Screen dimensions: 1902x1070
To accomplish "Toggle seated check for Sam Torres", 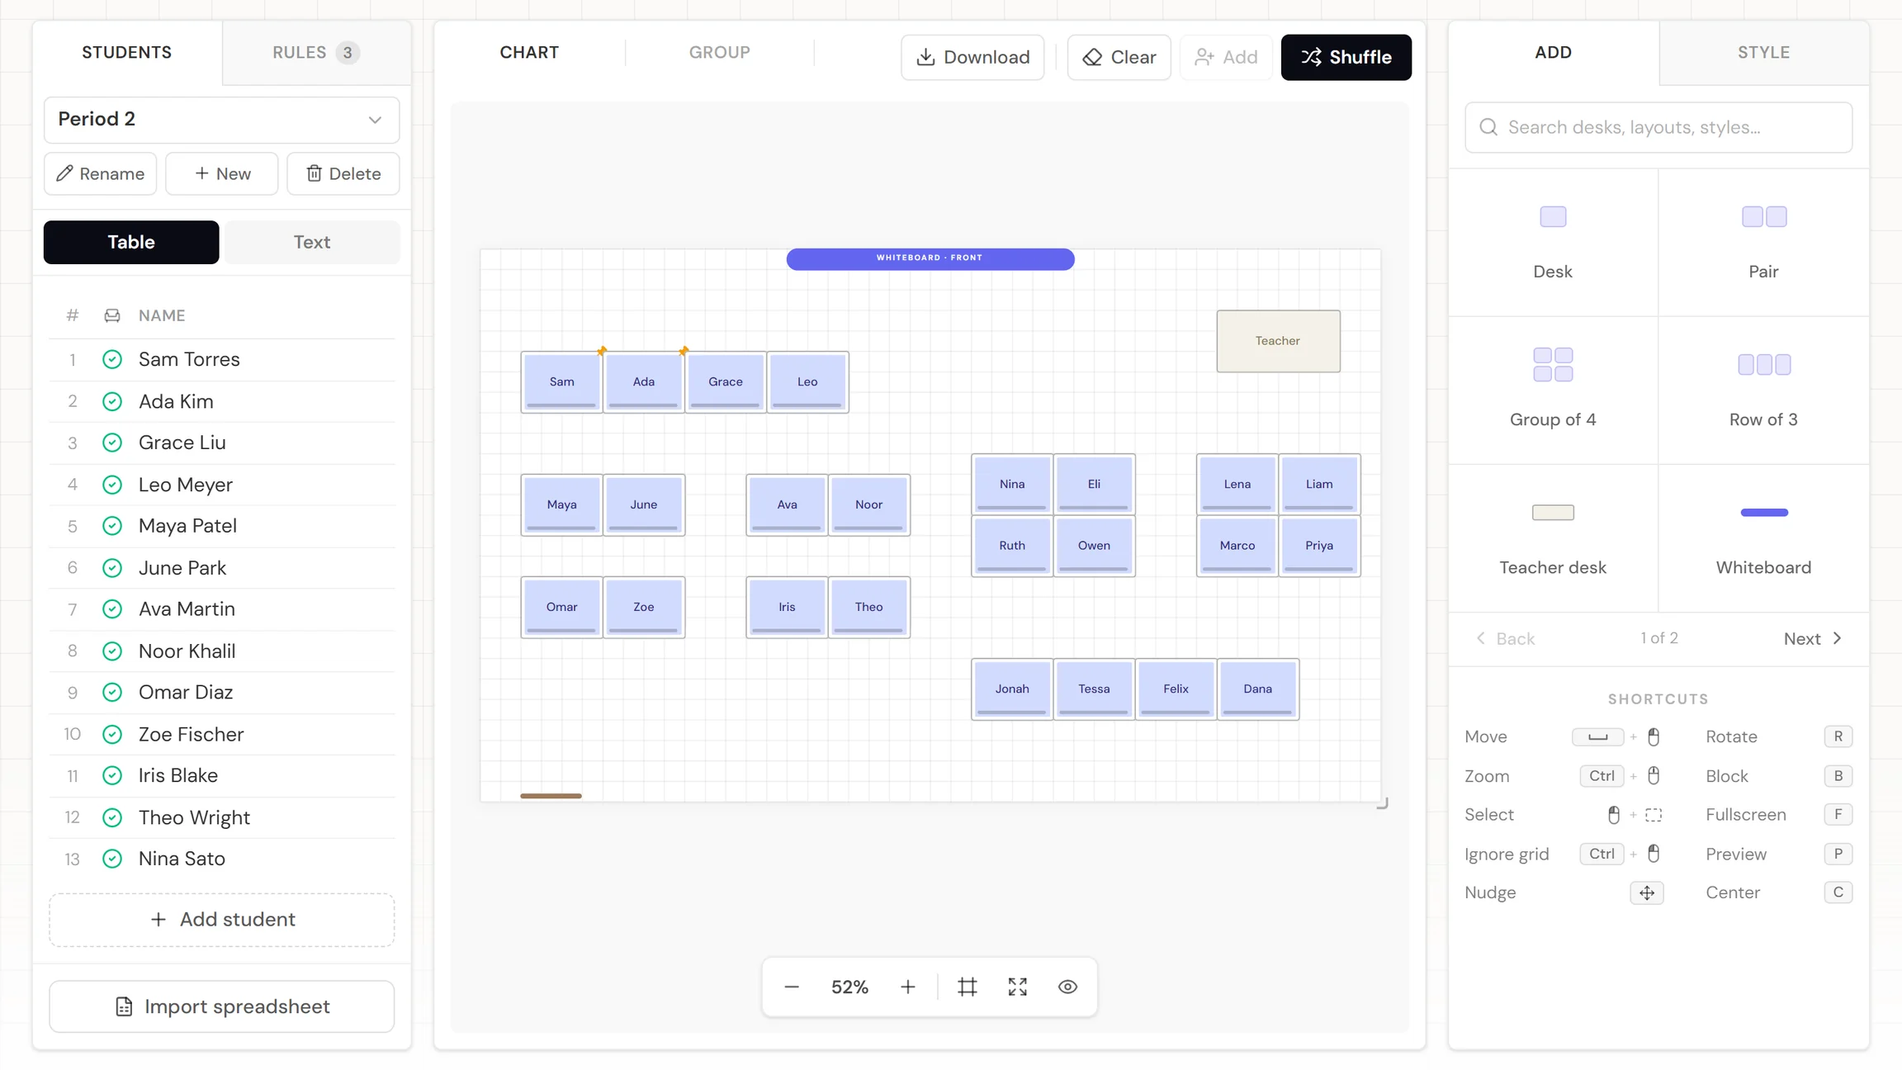I will pyautogui.click(x=112, y=359).
